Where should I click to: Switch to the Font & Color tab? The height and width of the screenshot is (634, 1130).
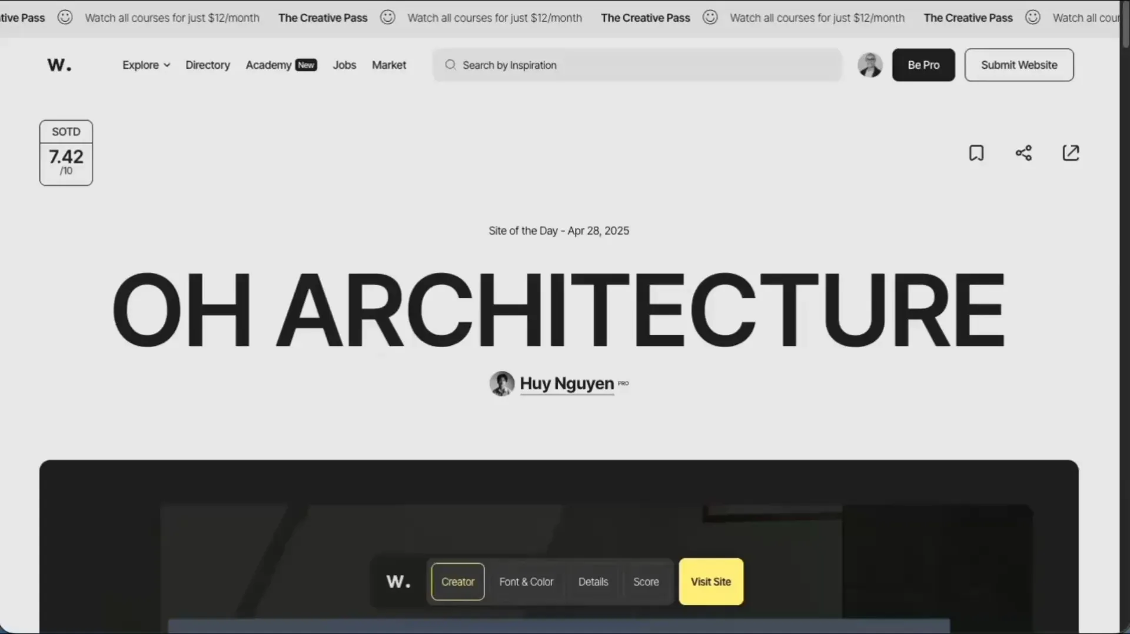click(x=526, y=582)
